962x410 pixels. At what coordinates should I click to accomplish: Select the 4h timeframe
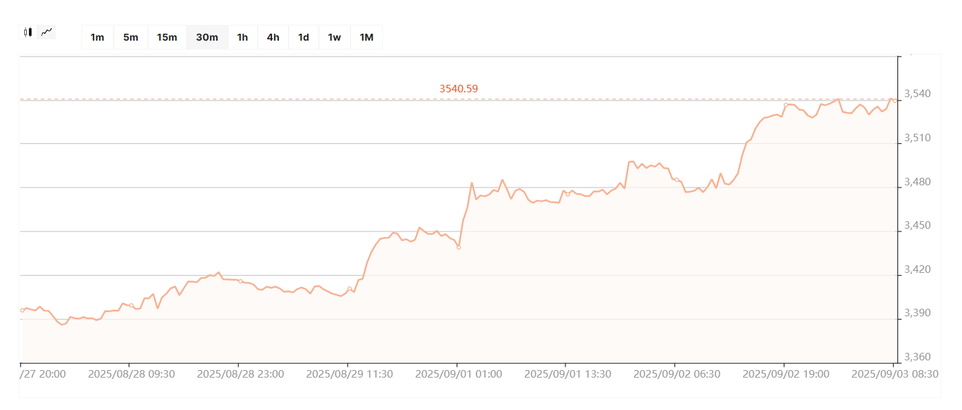pos(273,37)
